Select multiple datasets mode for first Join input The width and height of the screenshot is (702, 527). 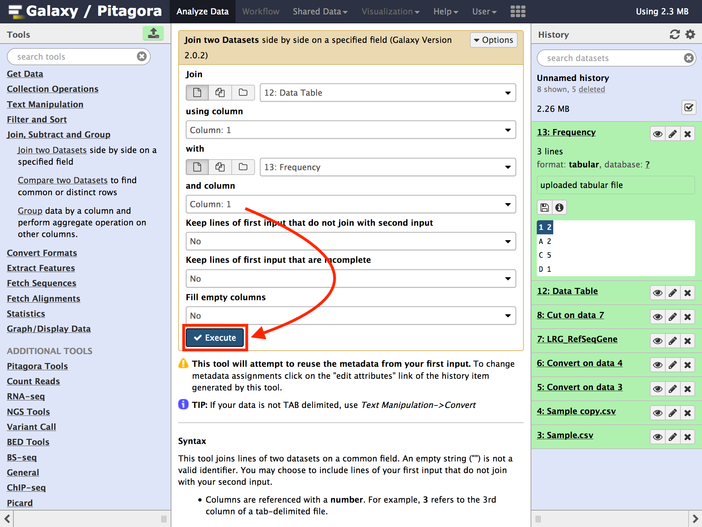pyautogui.click(x=220, y=93)
